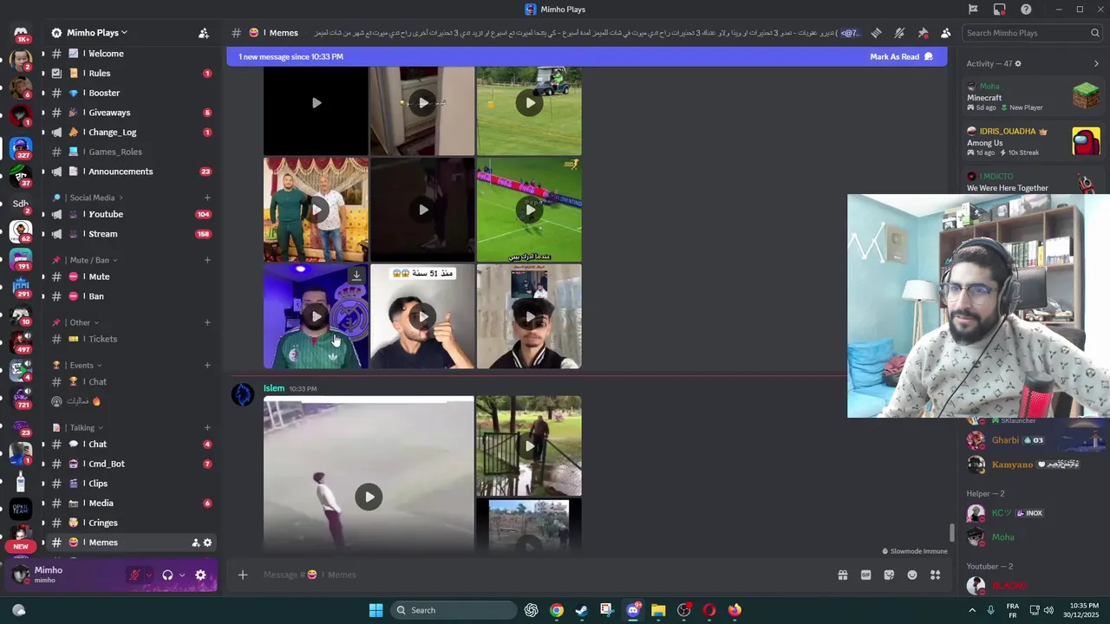
Task: Open IDRIS_OUADHA in Activity list
Action: pyautogui.click(x=1033, y=141)
